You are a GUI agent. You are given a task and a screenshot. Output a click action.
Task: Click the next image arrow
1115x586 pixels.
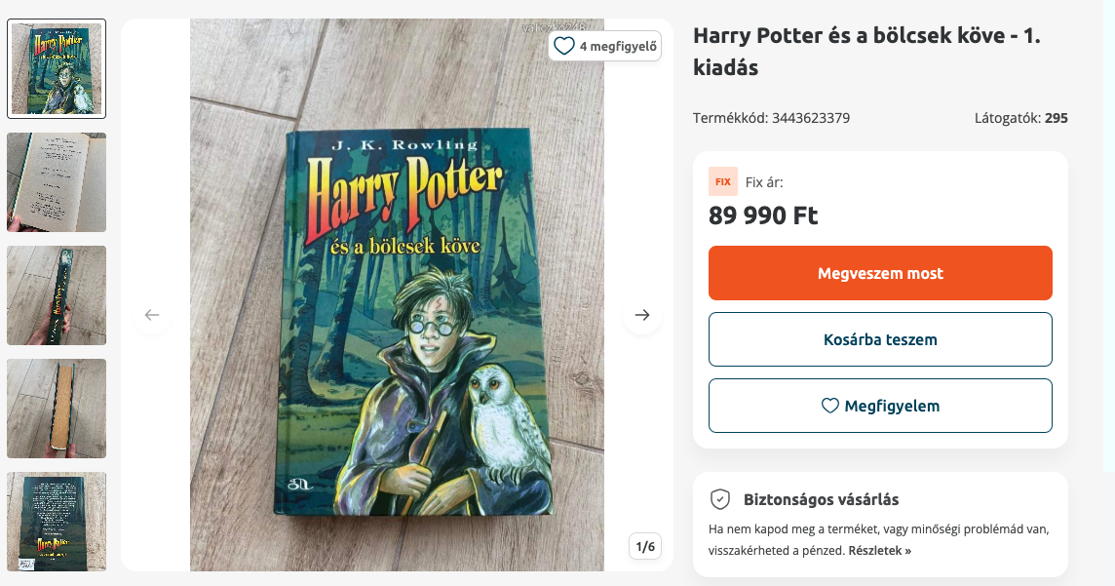[641, 315]
